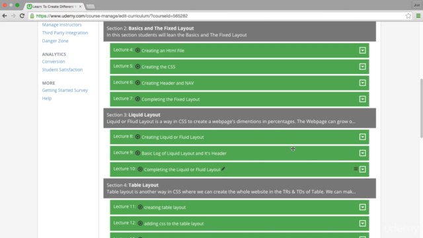Click adding css to the table layout title
Image resolution: width=423 pixels, height=238 pixels.
(x=174, y=223)
